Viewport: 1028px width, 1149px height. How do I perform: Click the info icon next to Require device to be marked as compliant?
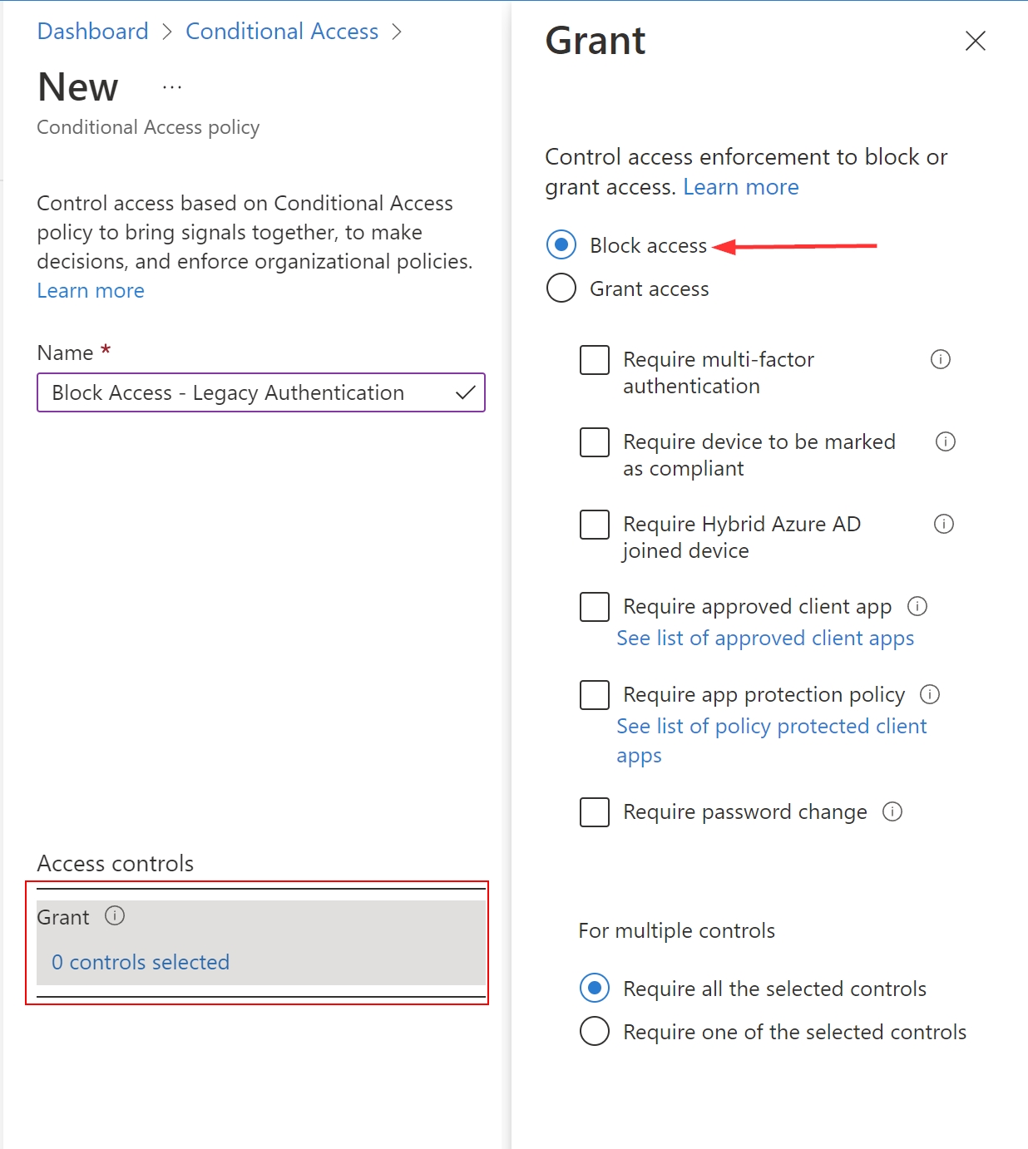(x=945, y=441)
